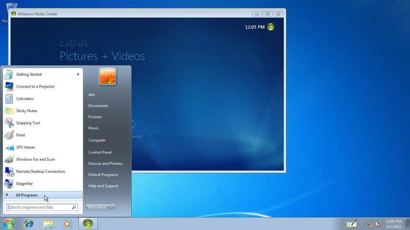Viewport: 410px width, 230px height.
Task: Click the 12:05 PM time in Media Center
Action: pyautogui.click(x=255, y=27)
